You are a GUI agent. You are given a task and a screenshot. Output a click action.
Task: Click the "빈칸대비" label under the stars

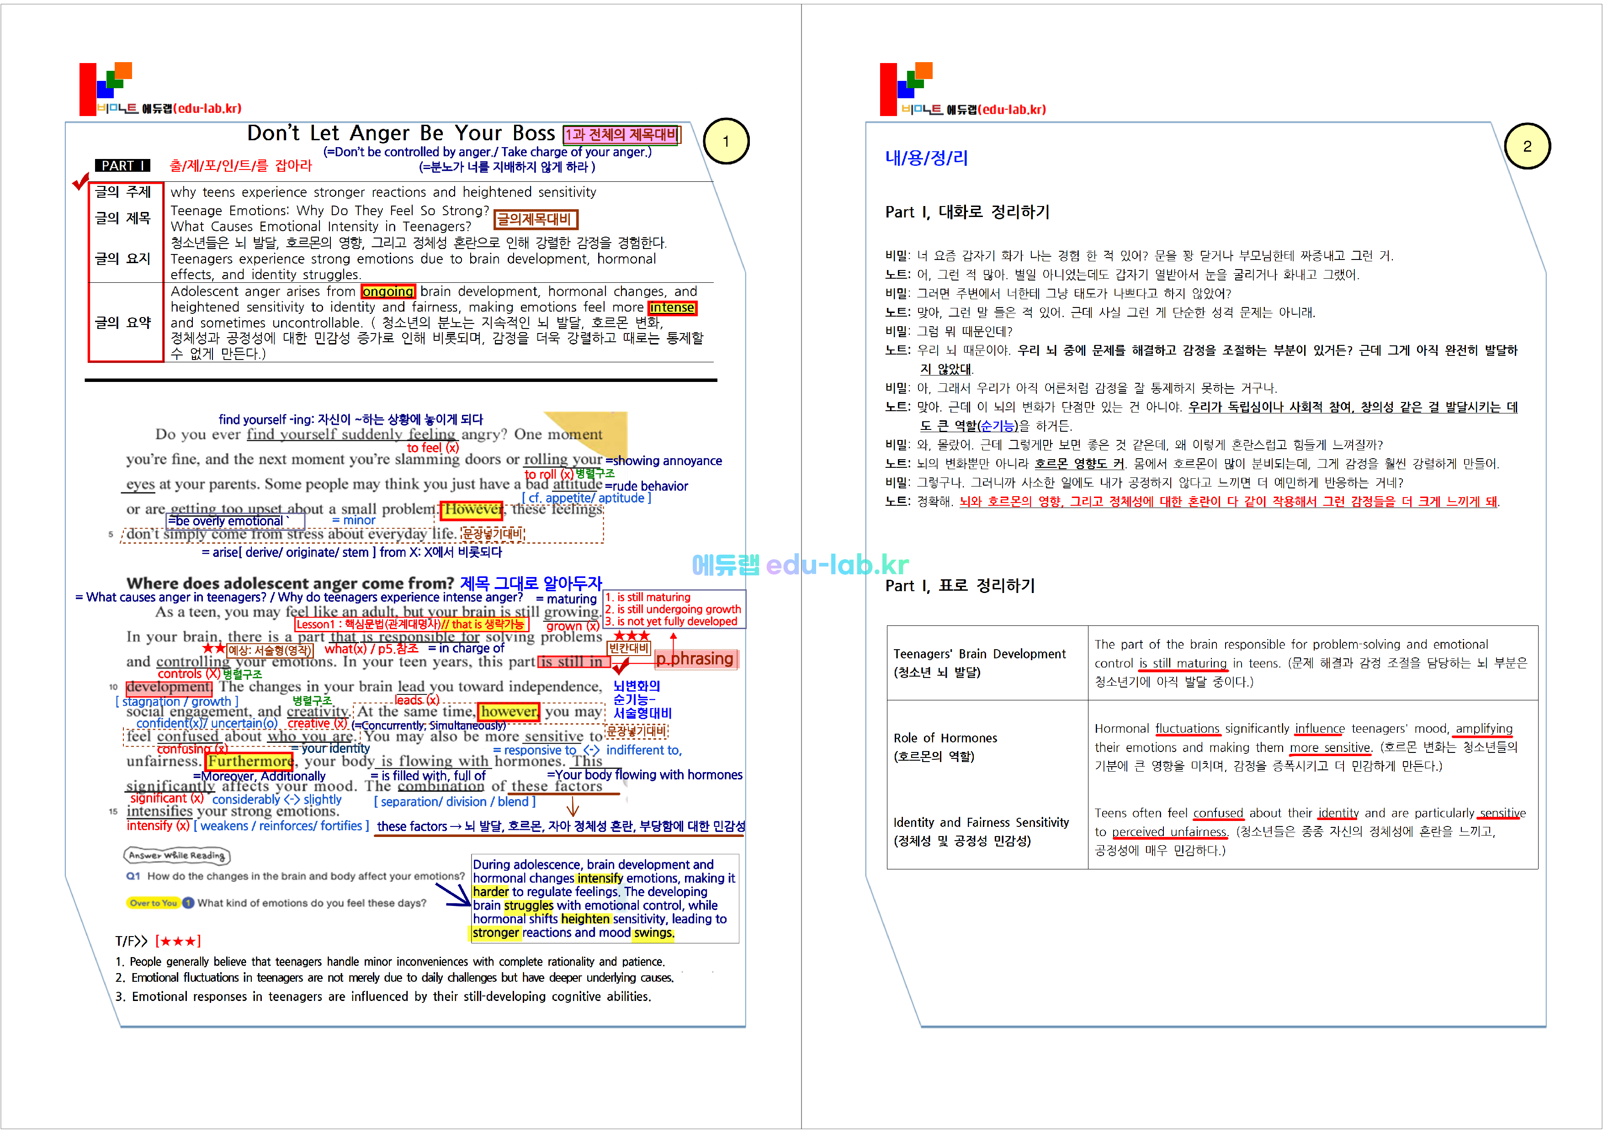click(629, 648)
